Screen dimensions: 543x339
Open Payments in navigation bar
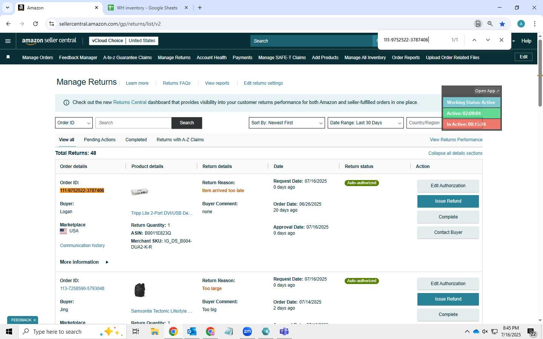click(x=242, y=58)
